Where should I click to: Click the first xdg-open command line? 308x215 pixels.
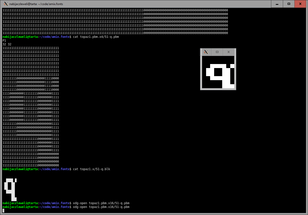101,203
